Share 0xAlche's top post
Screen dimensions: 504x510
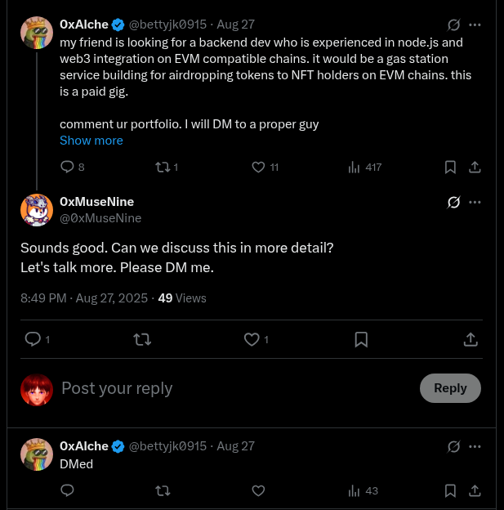click(x=474, y=167)
